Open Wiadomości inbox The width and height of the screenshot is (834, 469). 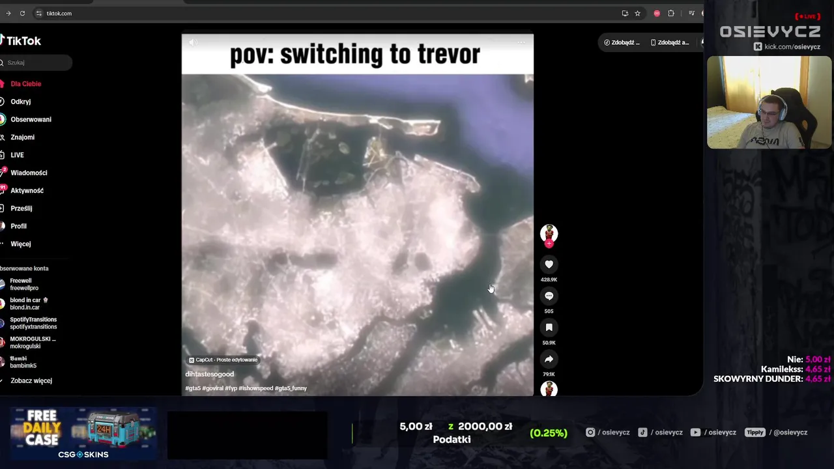pos(29,173)
